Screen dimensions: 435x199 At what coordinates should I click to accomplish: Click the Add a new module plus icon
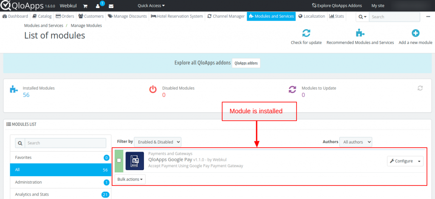click(x=415, y=33)
